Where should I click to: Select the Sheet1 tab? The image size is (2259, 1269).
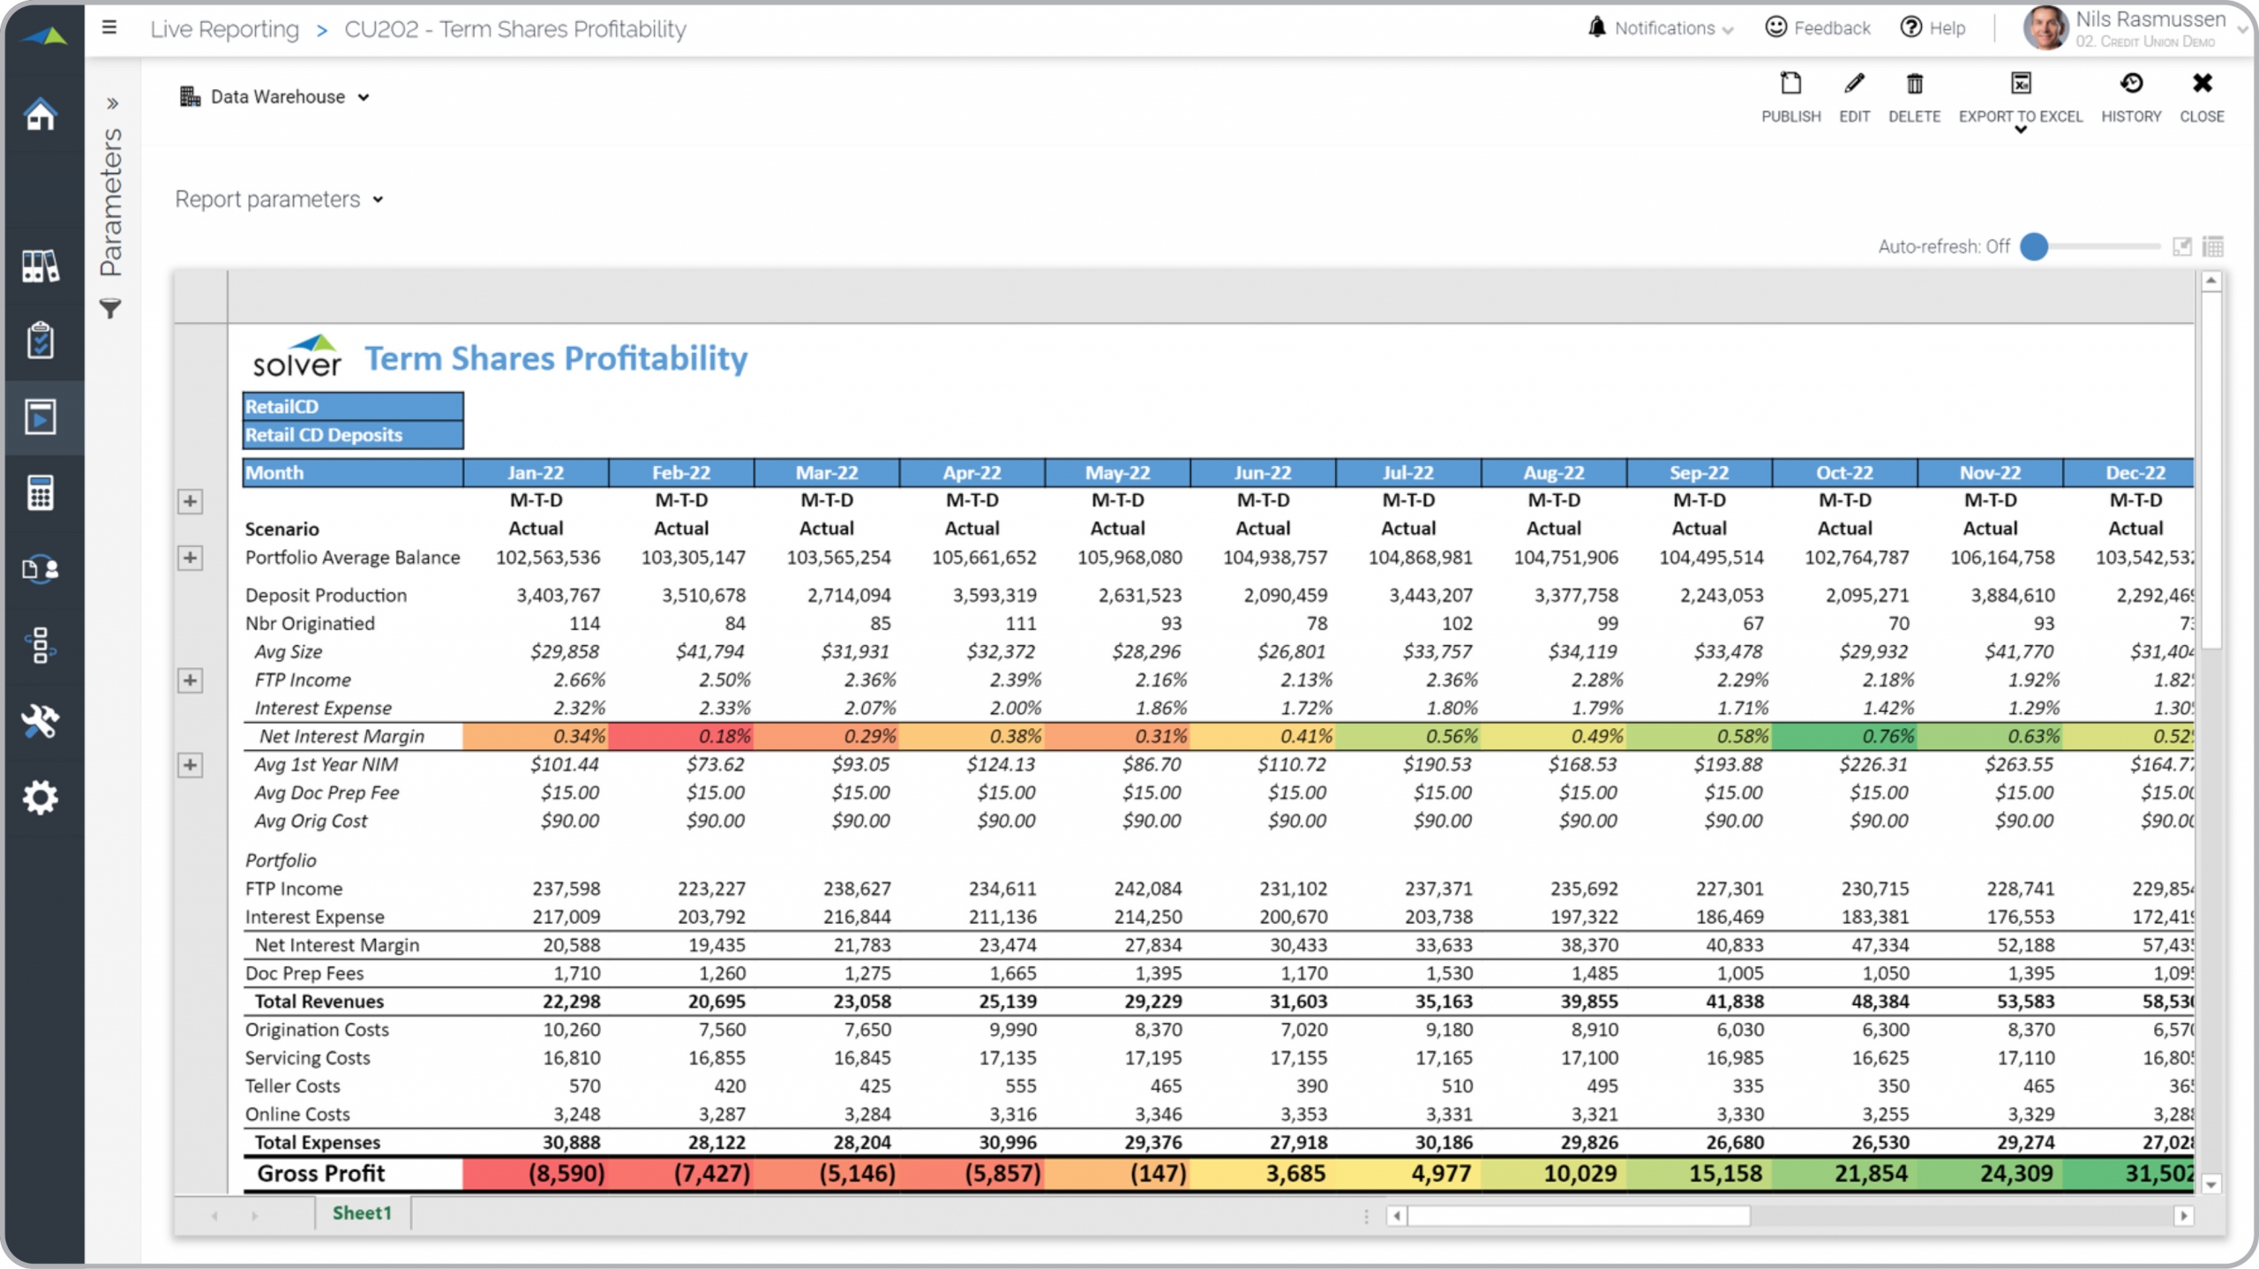(362, 1213)
